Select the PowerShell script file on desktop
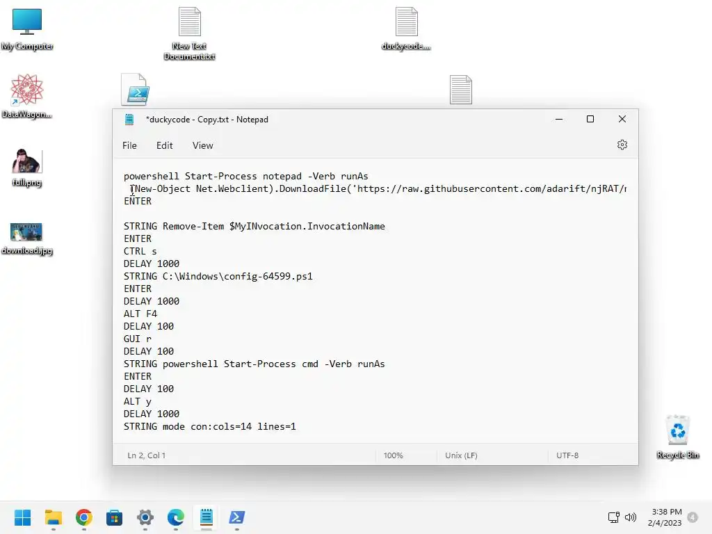712x534 pixels. coord(136,90)
